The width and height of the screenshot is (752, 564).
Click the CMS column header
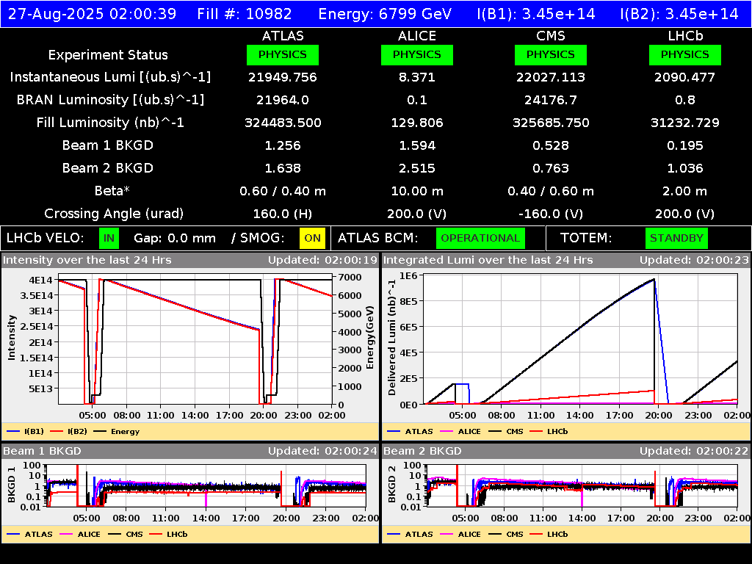point(551,35)
